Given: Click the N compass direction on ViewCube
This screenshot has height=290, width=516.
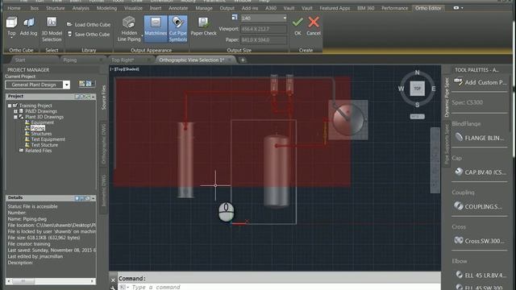Looking at the screenshot, I should pos(417,72).
